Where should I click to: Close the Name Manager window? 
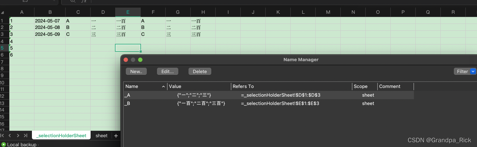coord(126,60)
